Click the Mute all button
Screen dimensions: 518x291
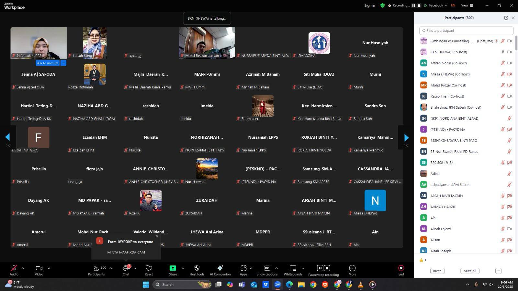coord(469,271)
